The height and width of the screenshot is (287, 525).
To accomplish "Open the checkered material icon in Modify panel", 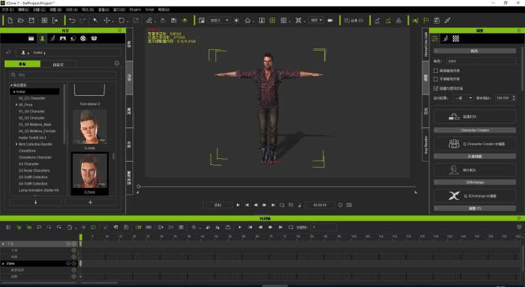I will pos(456,39).
